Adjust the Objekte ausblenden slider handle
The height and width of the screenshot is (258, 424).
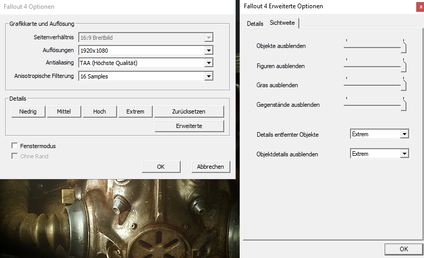point(403,46)
